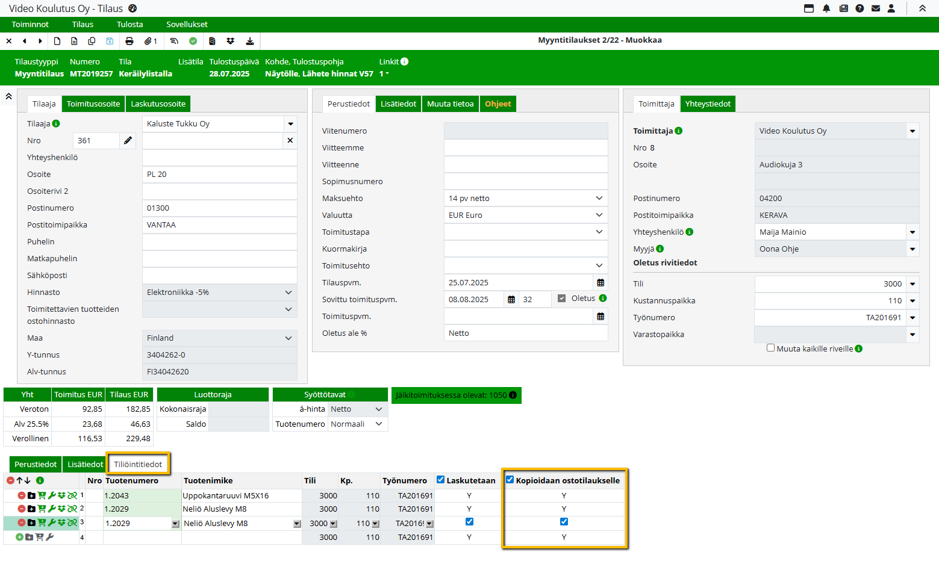Click the green checkmark approve icon
The width and height of the screenshot is (939, 567).
point(193,41)
